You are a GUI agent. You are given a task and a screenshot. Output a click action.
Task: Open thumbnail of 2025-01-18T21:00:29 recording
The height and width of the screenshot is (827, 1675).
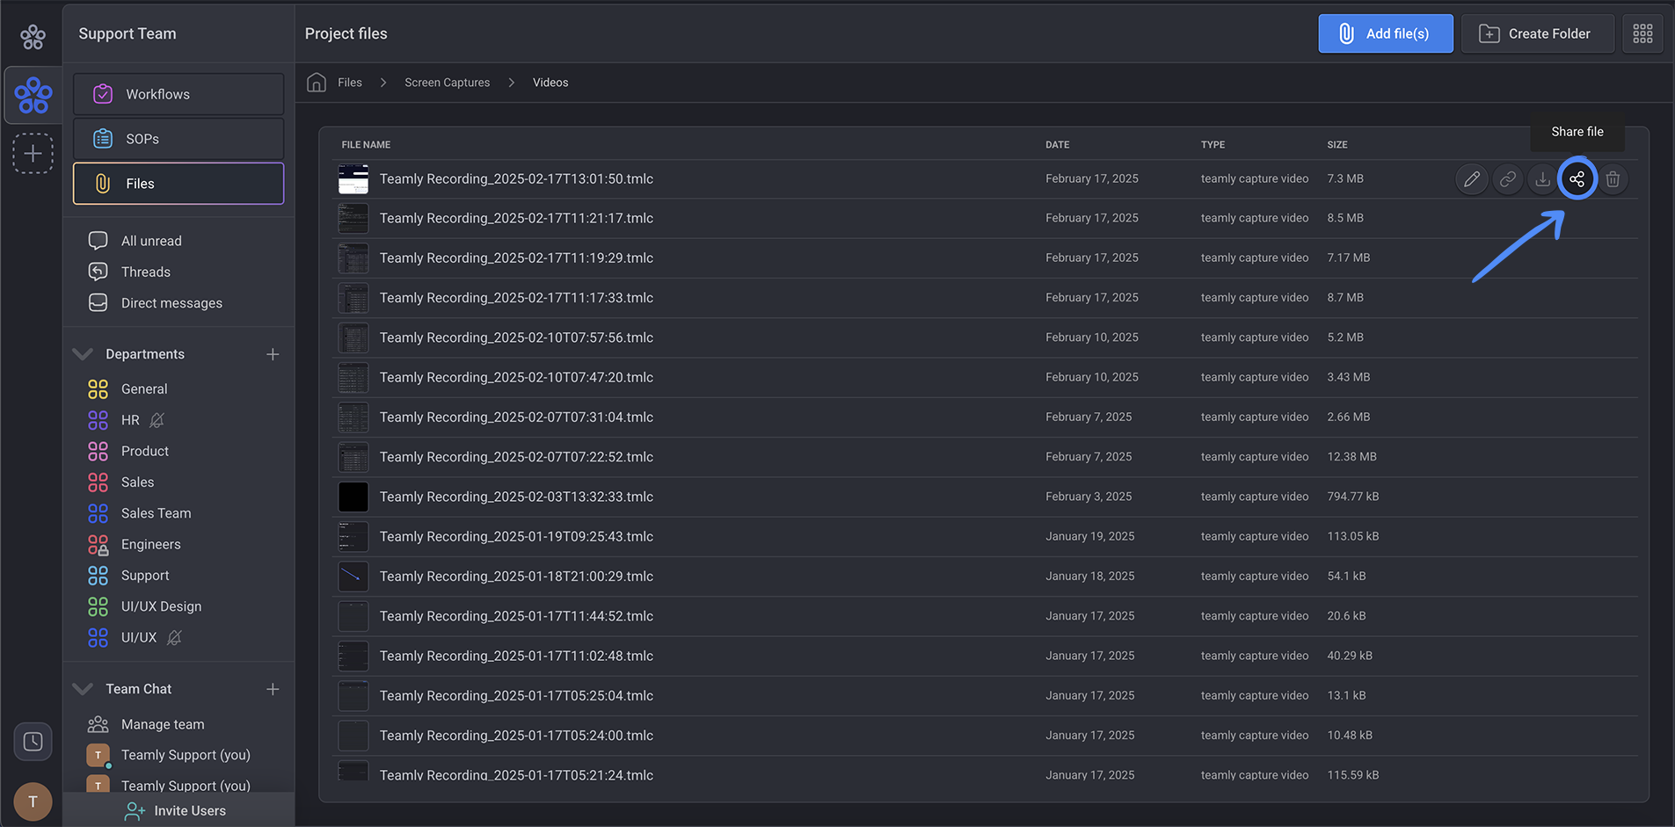pos(353,577)
